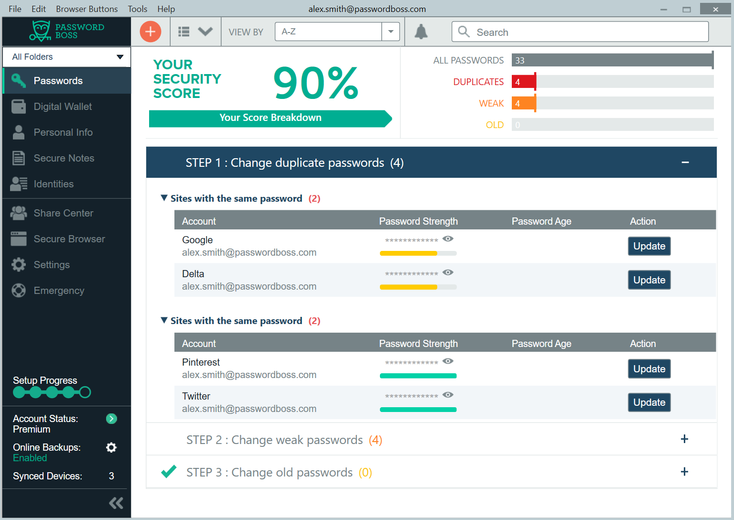Click the red Duplicates bar
The image size is (734, 520).
[524, 82]
